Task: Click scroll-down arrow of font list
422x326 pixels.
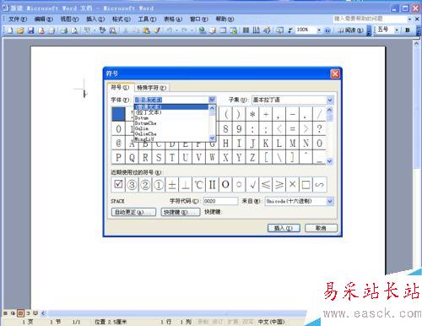Action: [212, 138]
